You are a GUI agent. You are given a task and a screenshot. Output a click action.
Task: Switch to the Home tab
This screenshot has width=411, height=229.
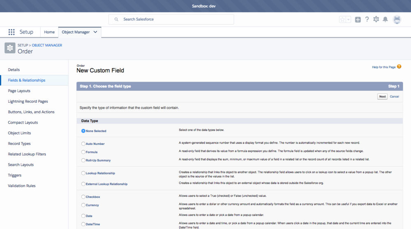(x=49, y=32)
